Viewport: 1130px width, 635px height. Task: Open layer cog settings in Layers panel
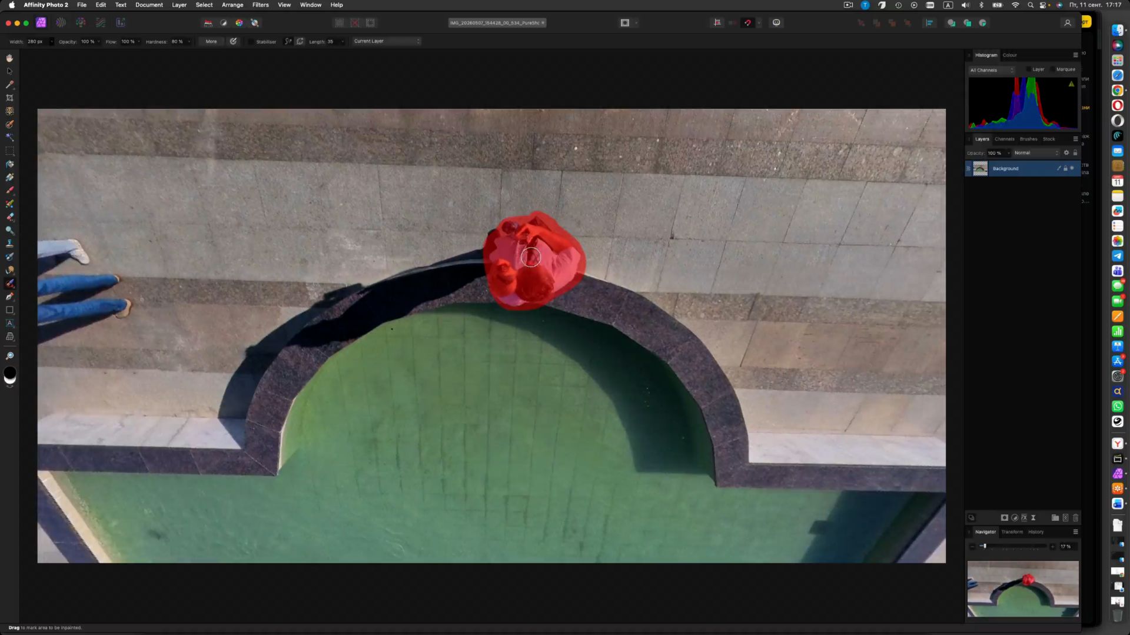pos(1066,153)
